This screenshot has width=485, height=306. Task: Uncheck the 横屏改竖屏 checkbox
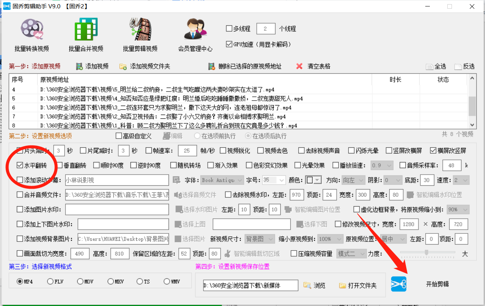tap(433, 151)
